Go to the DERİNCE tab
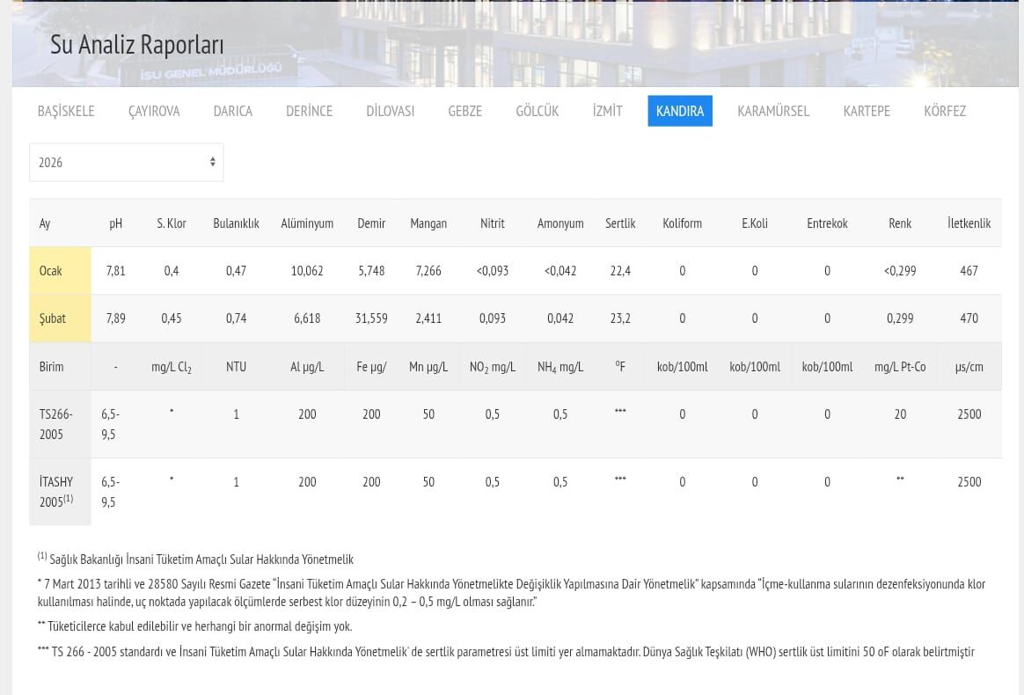Screen dimensions: 1024x695 tap(309, 111)
